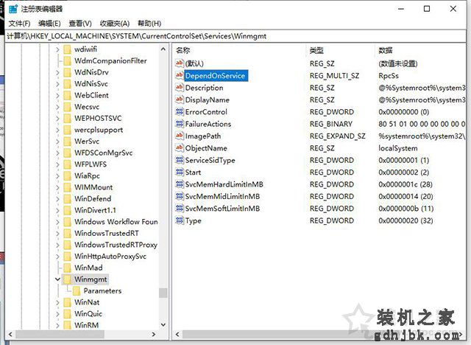Open the 帮助(H) menu
Viewport: 471px width, 345px height.
click(x=149, y=24)
